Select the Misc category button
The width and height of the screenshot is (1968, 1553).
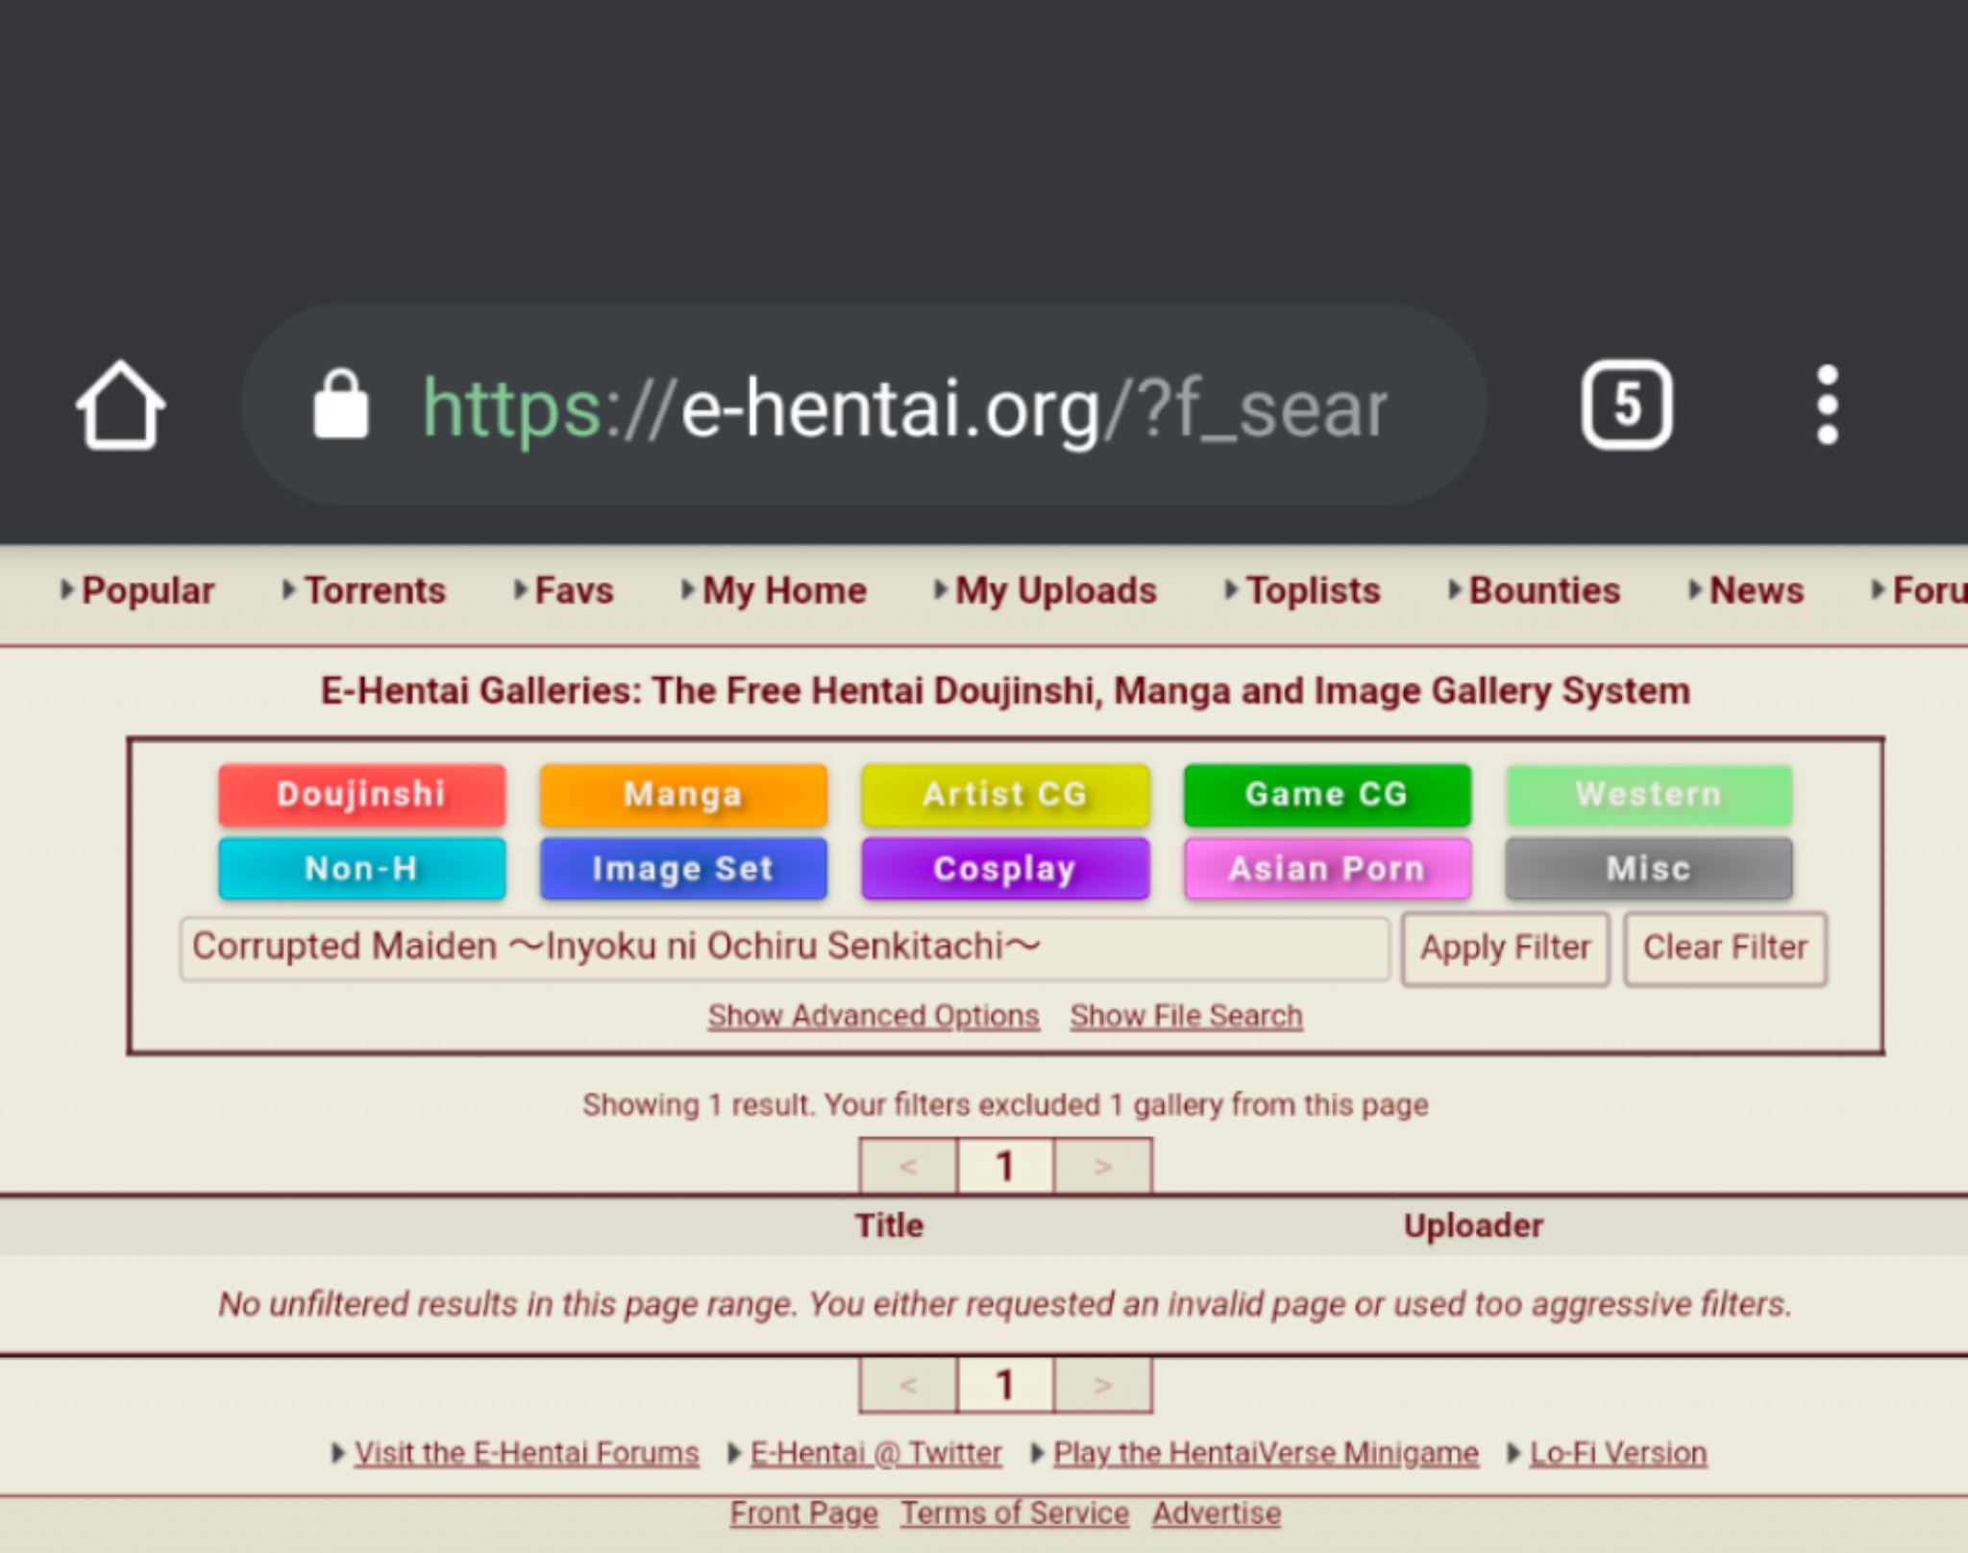click(x=1648, y=868)
